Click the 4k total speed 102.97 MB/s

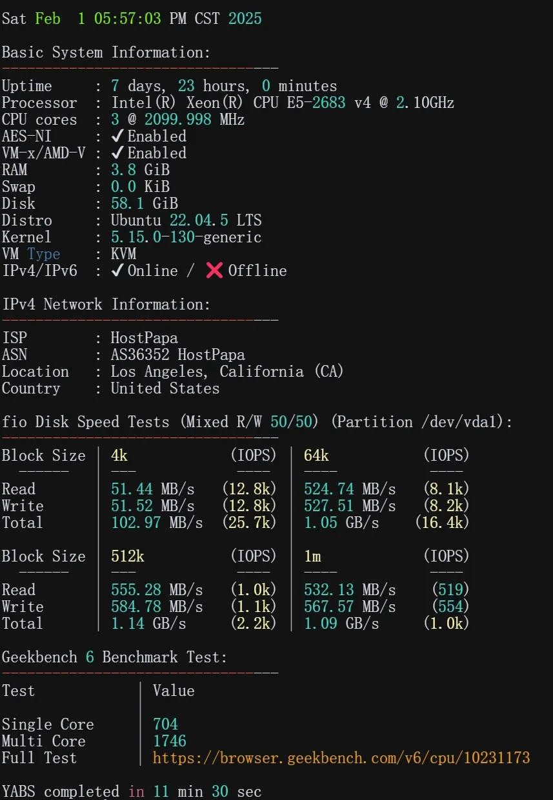[x=157, y=523]
